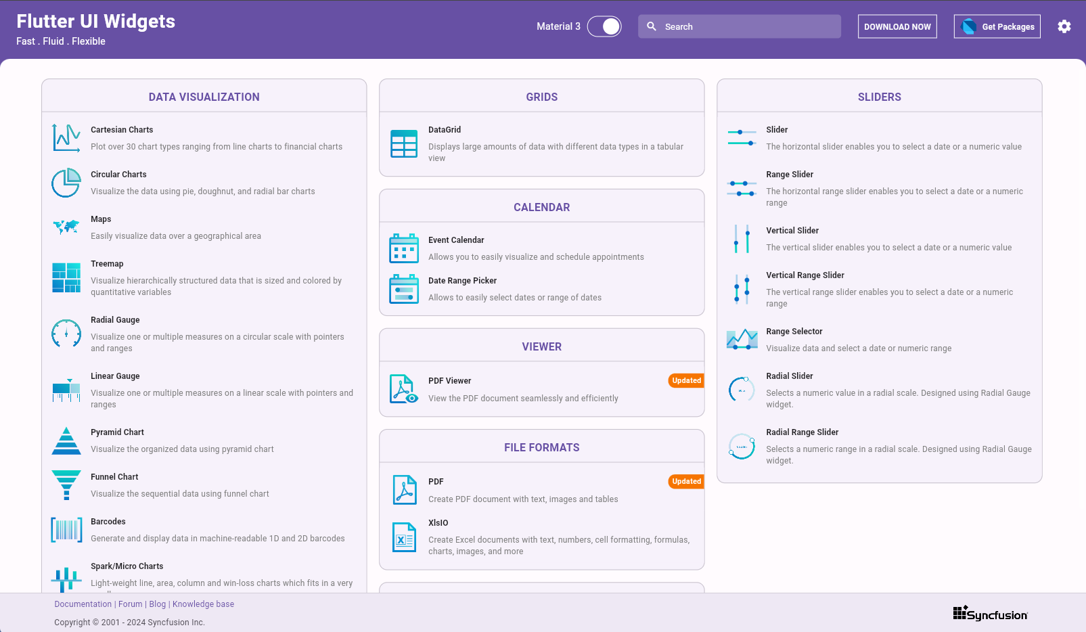Viewport: 1086px width, 632px height.
Task: Select the Circular Charts title
Action: click(x=118, y=175)
